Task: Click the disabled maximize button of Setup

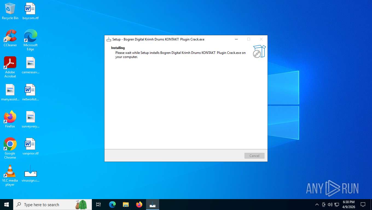Action: [249, 39]
